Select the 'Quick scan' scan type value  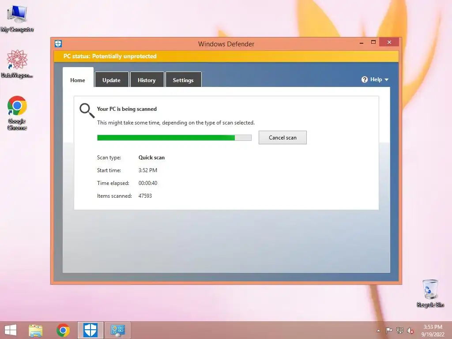152,158
